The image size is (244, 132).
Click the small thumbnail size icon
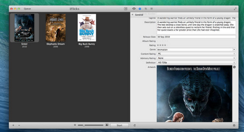pyautogui.click(x=75, y=125)
